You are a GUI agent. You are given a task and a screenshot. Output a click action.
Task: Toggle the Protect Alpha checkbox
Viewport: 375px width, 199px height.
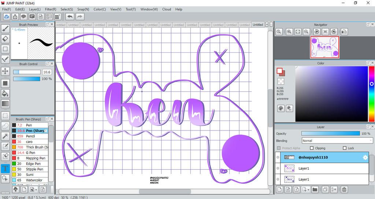click(x=279, y=148)
